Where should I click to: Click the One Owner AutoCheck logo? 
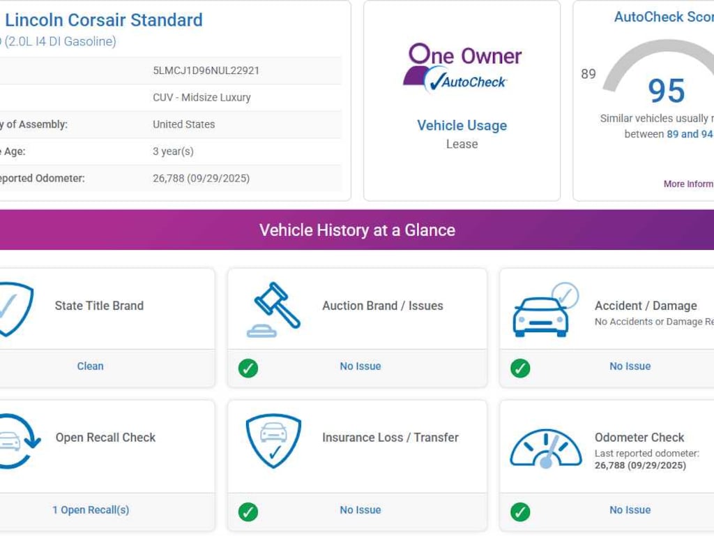point(462,68)
